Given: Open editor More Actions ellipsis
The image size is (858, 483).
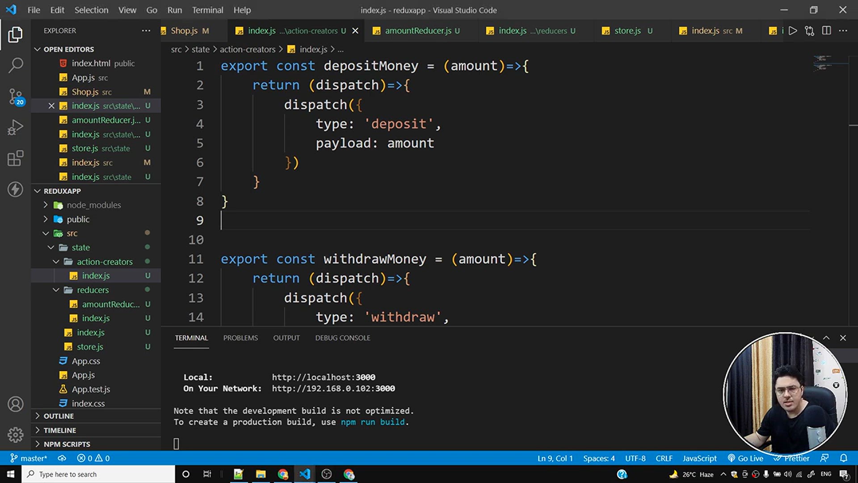Looking at the screenshot, I should pos(843,30).
